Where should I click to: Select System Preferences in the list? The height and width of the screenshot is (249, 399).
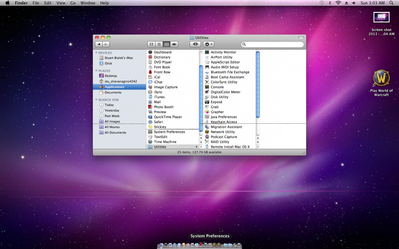point(169,132)
